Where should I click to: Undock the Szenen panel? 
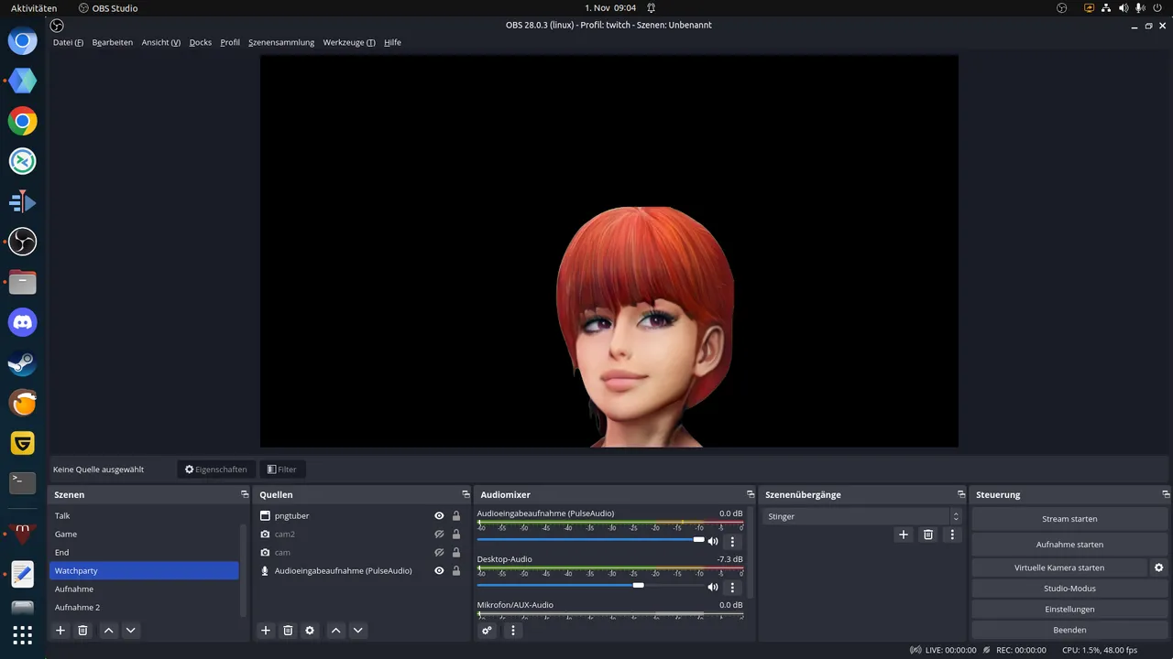pyautogui.click(x=245, y=494)
